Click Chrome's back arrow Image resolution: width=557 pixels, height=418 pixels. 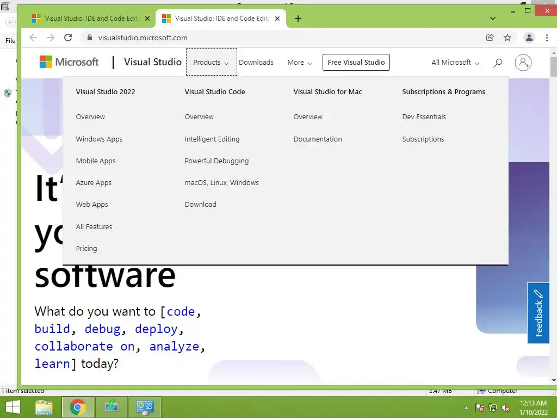pos(33,38)
